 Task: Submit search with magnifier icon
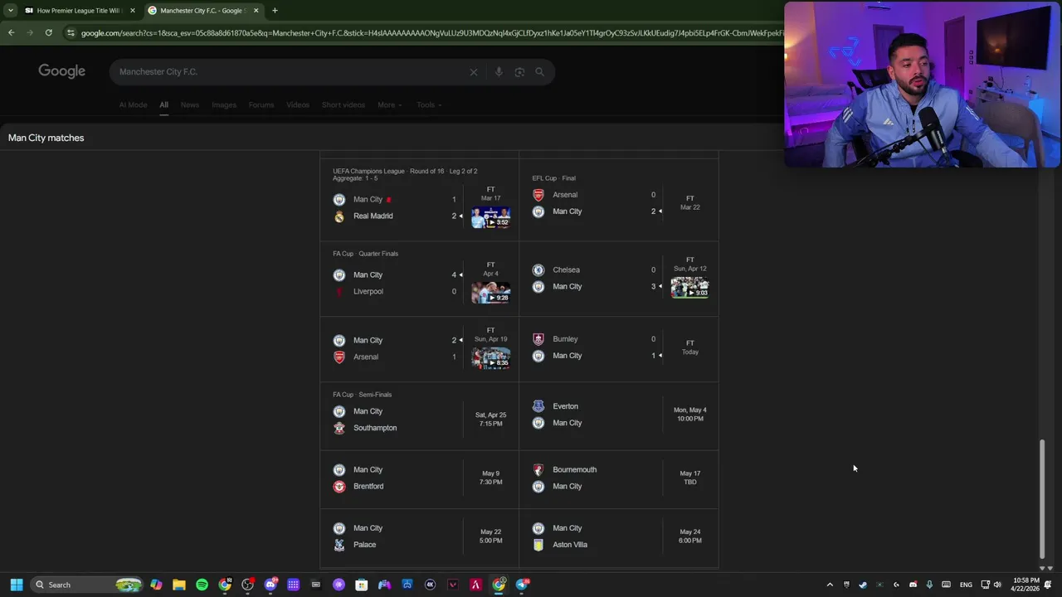pos(540,72)
